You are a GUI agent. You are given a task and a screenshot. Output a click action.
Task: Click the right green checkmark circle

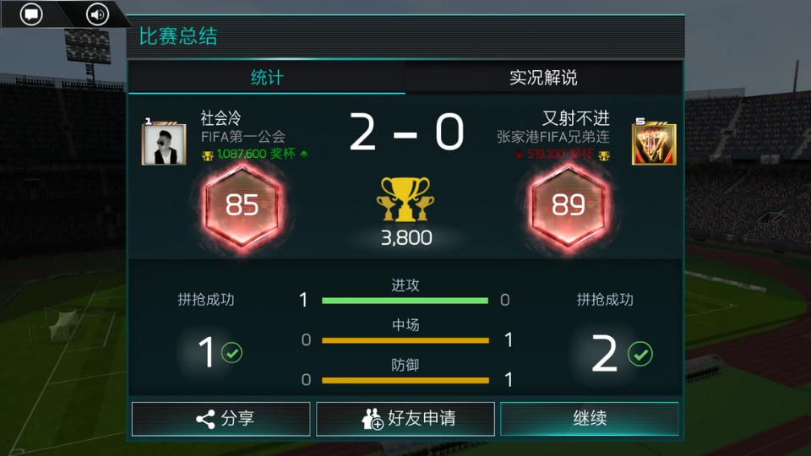coord(640,354)
